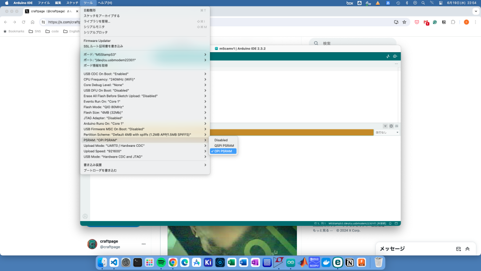Select the checked OPI PSRAM option
This screenshot has height=271, width=481.
223,151
